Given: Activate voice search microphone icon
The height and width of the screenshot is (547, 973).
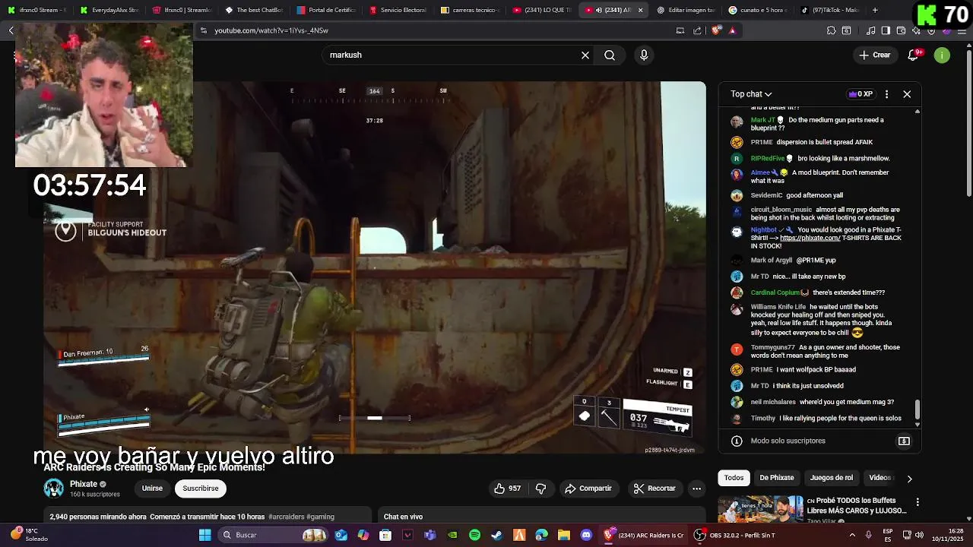Looking at the screenshot, I should [x=644, y=55].
